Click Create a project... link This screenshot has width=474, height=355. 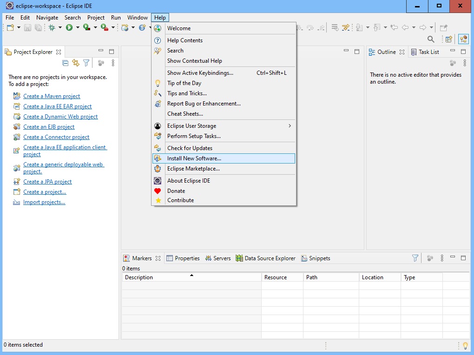coord(45,192)
